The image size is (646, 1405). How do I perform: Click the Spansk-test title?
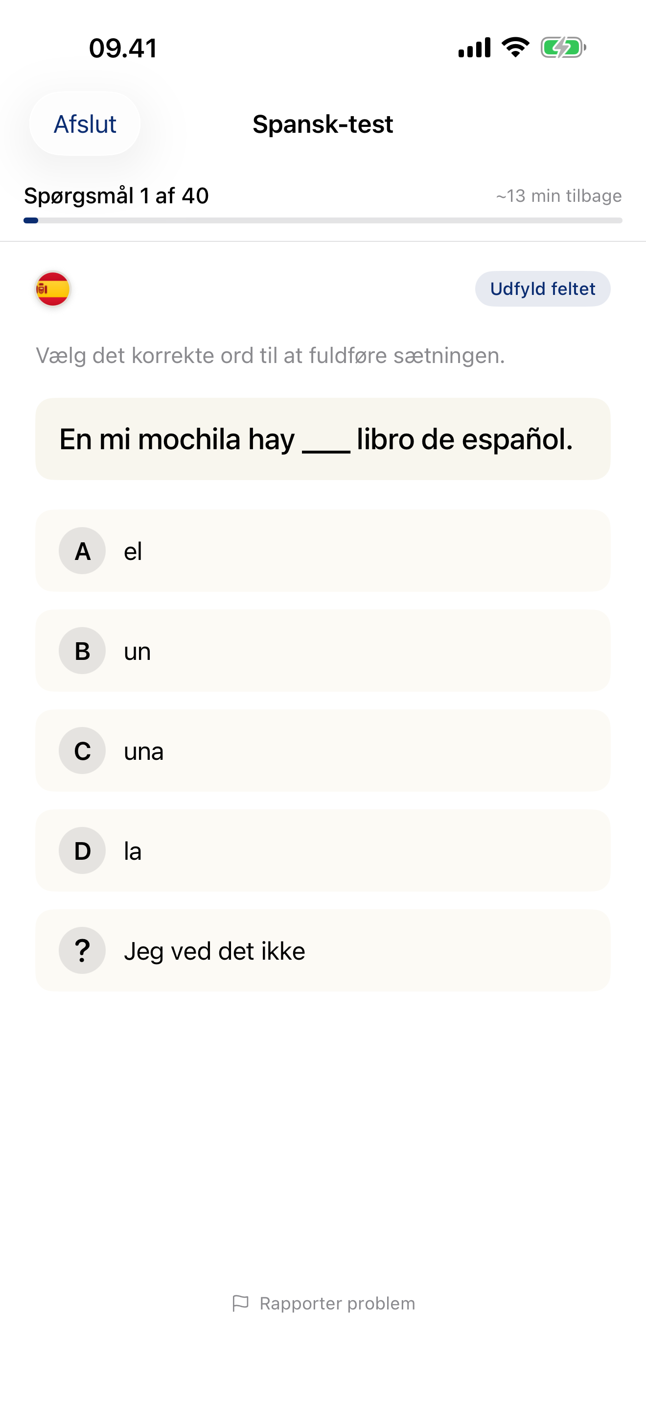click(323, 124)
